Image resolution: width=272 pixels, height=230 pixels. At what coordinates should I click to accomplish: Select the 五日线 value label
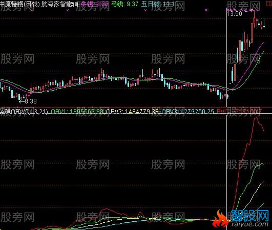click(160, 4)
